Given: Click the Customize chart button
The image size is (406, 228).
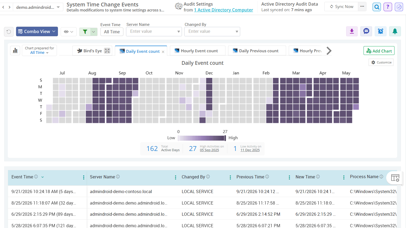Looking at the screenshot, I should pos(381,62).
